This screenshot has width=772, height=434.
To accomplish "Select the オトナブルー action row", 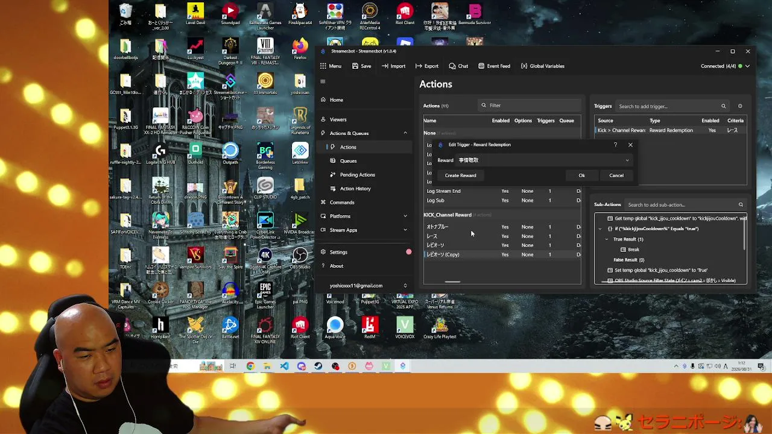I will 502,227.
